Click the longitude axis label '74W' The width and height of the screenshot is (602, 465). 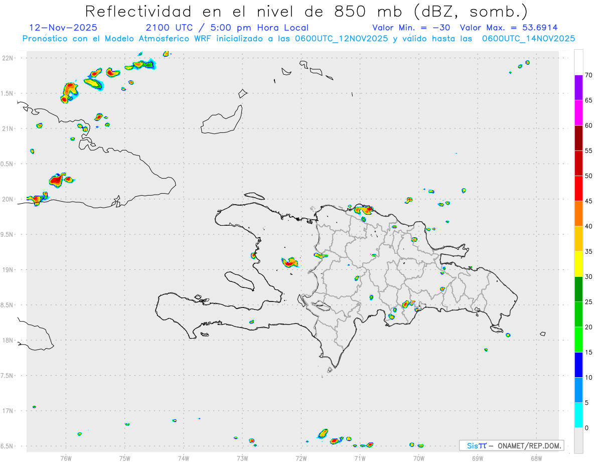click(184, 458)
